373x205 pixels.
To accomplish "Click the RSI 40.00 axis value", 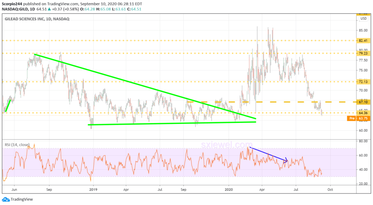I will click(x=363, y=169).
